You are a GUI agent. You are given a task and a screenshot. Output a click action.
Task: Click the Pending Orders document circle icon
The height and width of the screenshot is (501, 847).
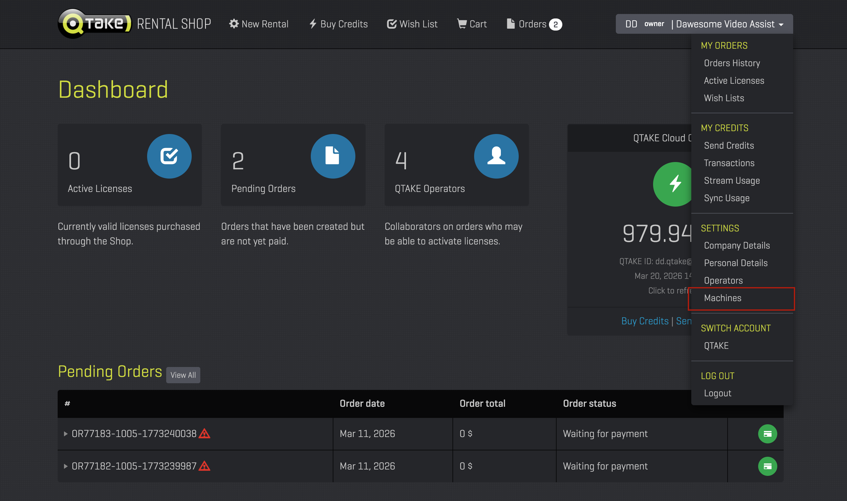(x=333, y=156)
